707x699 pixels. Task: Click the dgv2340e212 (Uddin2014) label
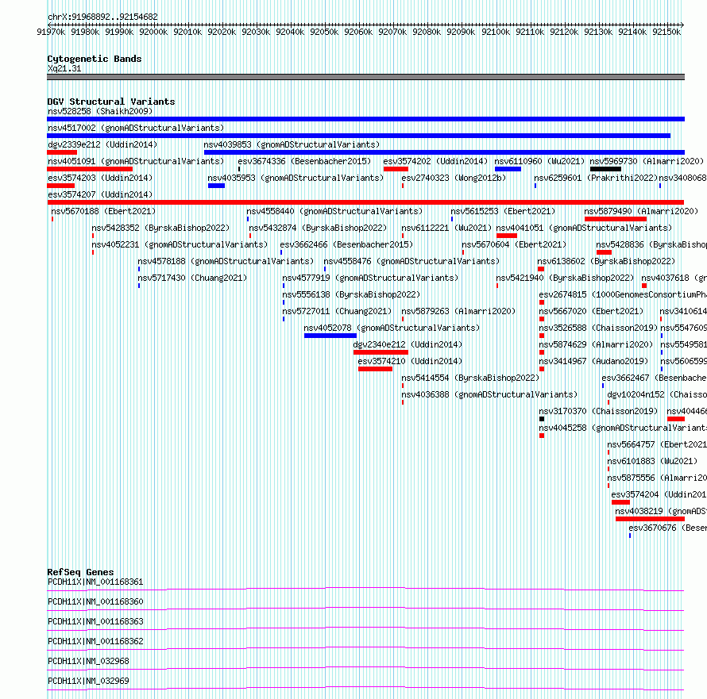click(408, 344)
